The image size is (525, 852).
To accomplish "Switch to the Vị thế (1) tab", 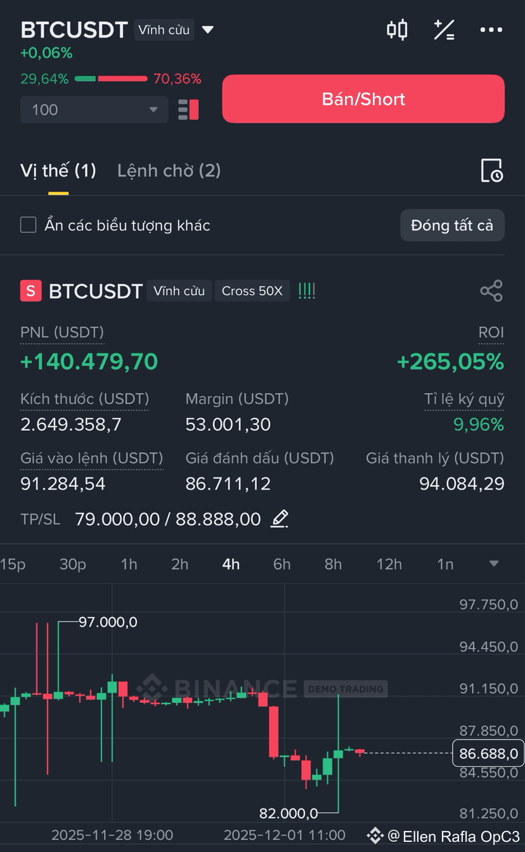I will (58, 170).
